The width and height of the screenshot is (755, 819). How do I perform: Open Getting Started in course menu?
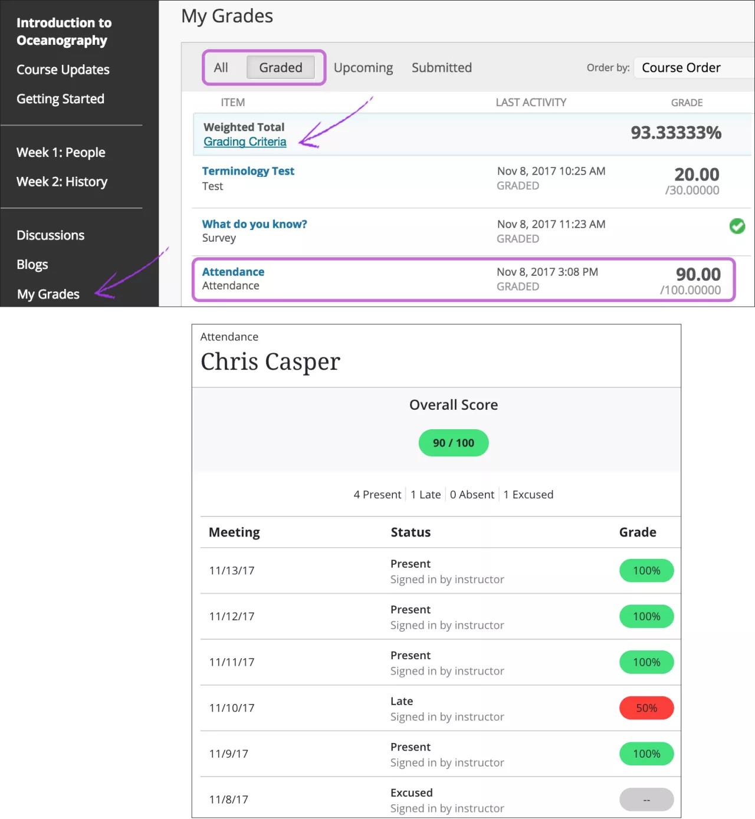coord(60,99)
